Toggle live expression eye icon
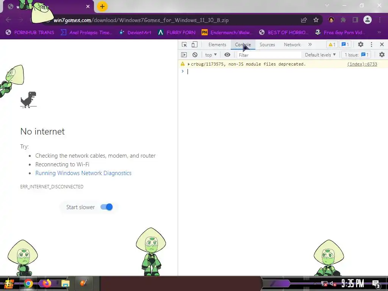Screen dimensions: 388x291 pyautogui.click(x=227, y=55)
